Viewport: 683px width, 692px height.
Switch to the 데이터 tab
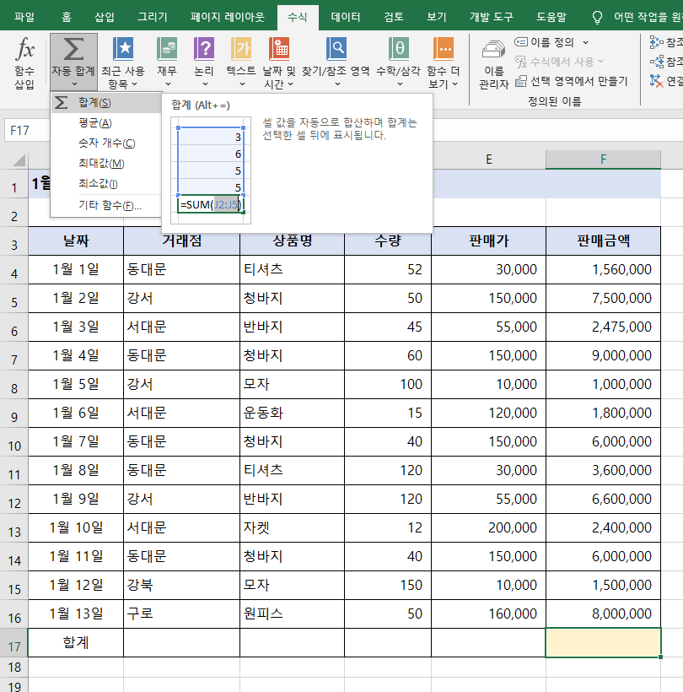coord(345,17)
